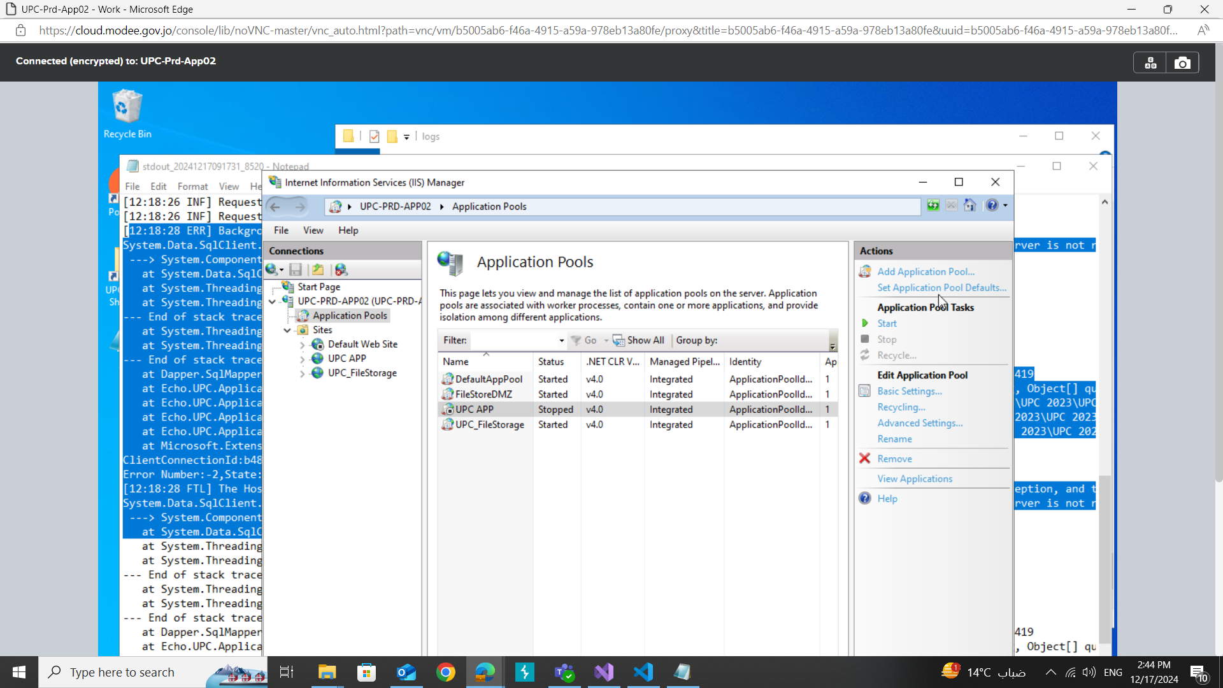The width and height of the screenshot is (1223, 688).
Task: Click the delete connection icon
Action: [341, 269]
